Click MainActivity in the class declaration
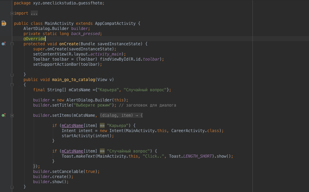The image size is (309, 192). [59, 23]
